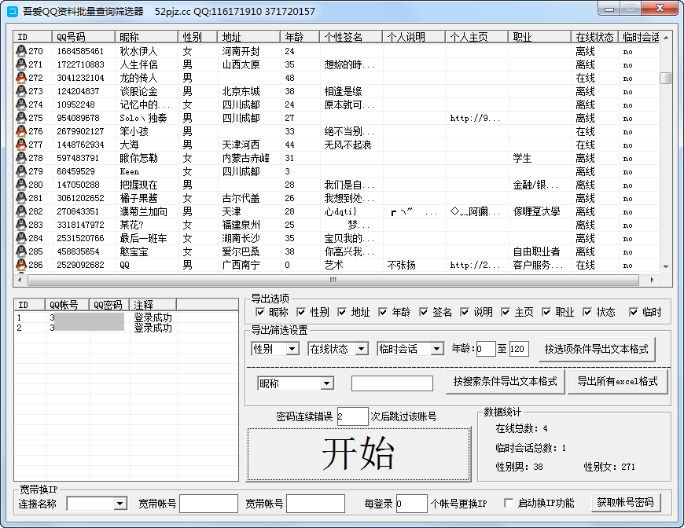Toggle the 状态 export checkbox
Image resolution: width=684 pixels, height=528 pixels.
point(587,312)
